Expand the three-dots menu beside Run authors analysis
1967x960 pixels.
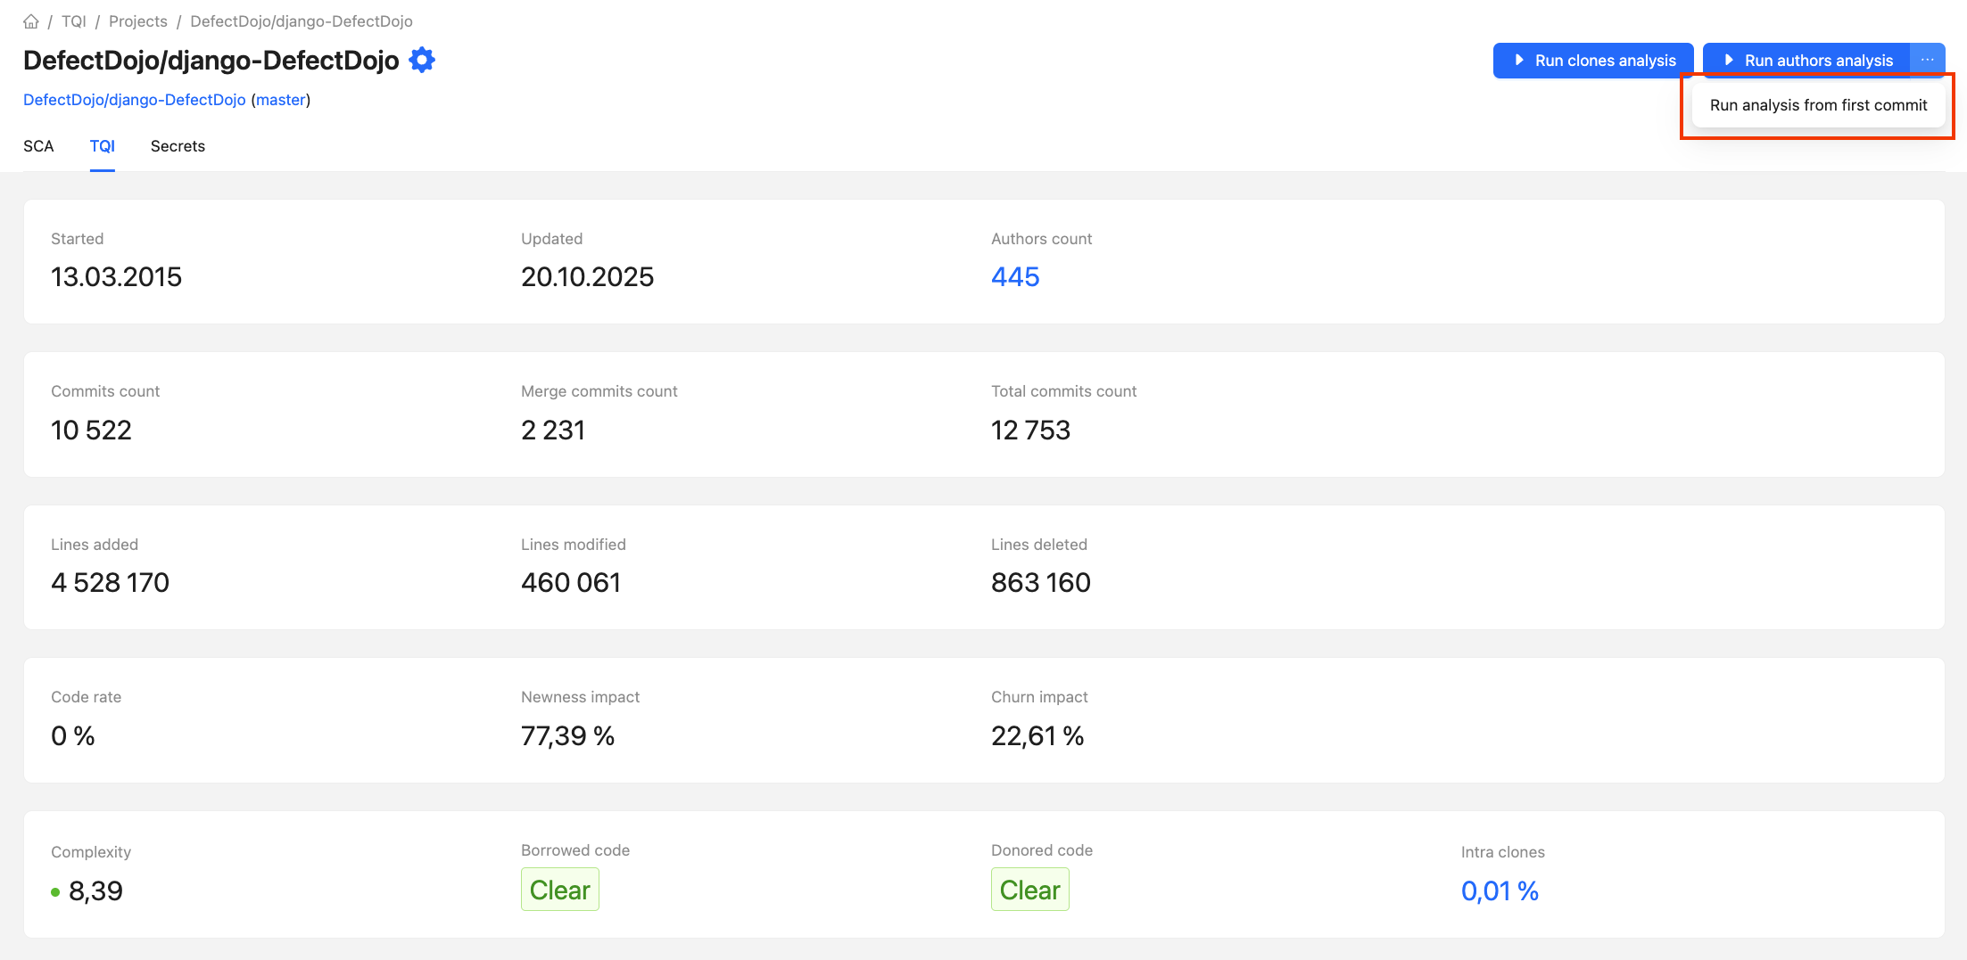click(1927, 60)
